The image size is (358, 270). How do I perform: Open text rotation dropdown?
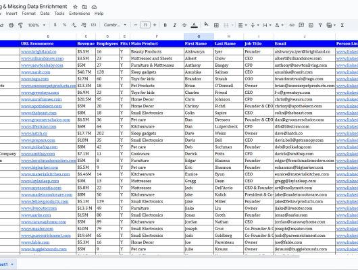click(279, 25)
